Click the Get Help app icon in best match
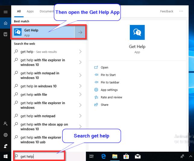The width and height of the screenshot is (194, 161). [18, 32]
